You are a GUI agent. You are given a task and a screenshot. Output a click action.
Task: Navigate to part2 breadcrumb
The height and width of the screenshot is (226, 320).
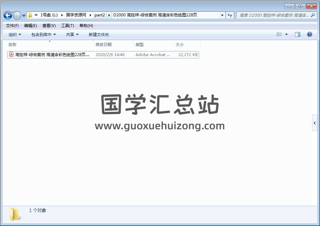(x=100, y=15)
